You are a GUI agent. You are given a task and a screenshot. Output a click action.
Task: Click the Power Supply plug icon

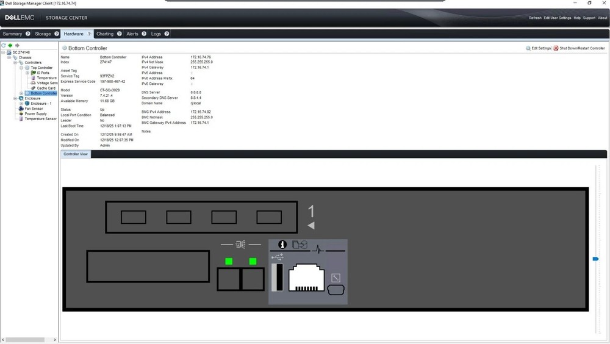pyautogui.click(x=21, y=113)
